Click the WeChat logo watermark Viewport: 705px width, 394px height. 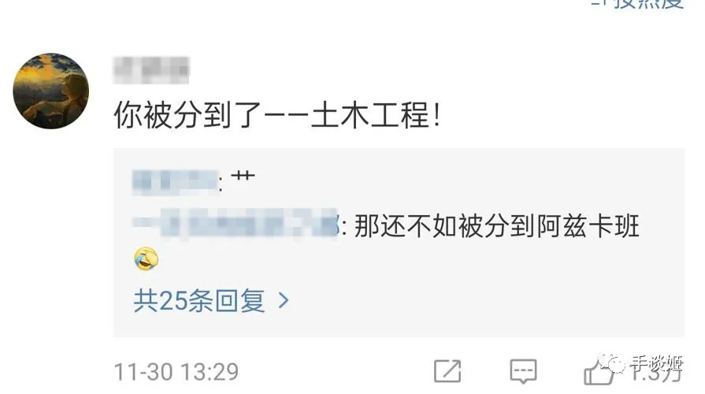pyautogui.click(x=611, y=362)
